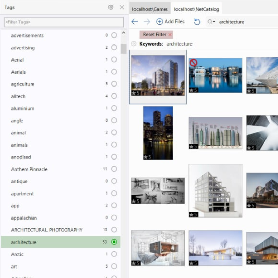278x278 pixels.
Task: Toggle the Anthem Pinnacle tag radio button
Action: (x=114, y=169)
